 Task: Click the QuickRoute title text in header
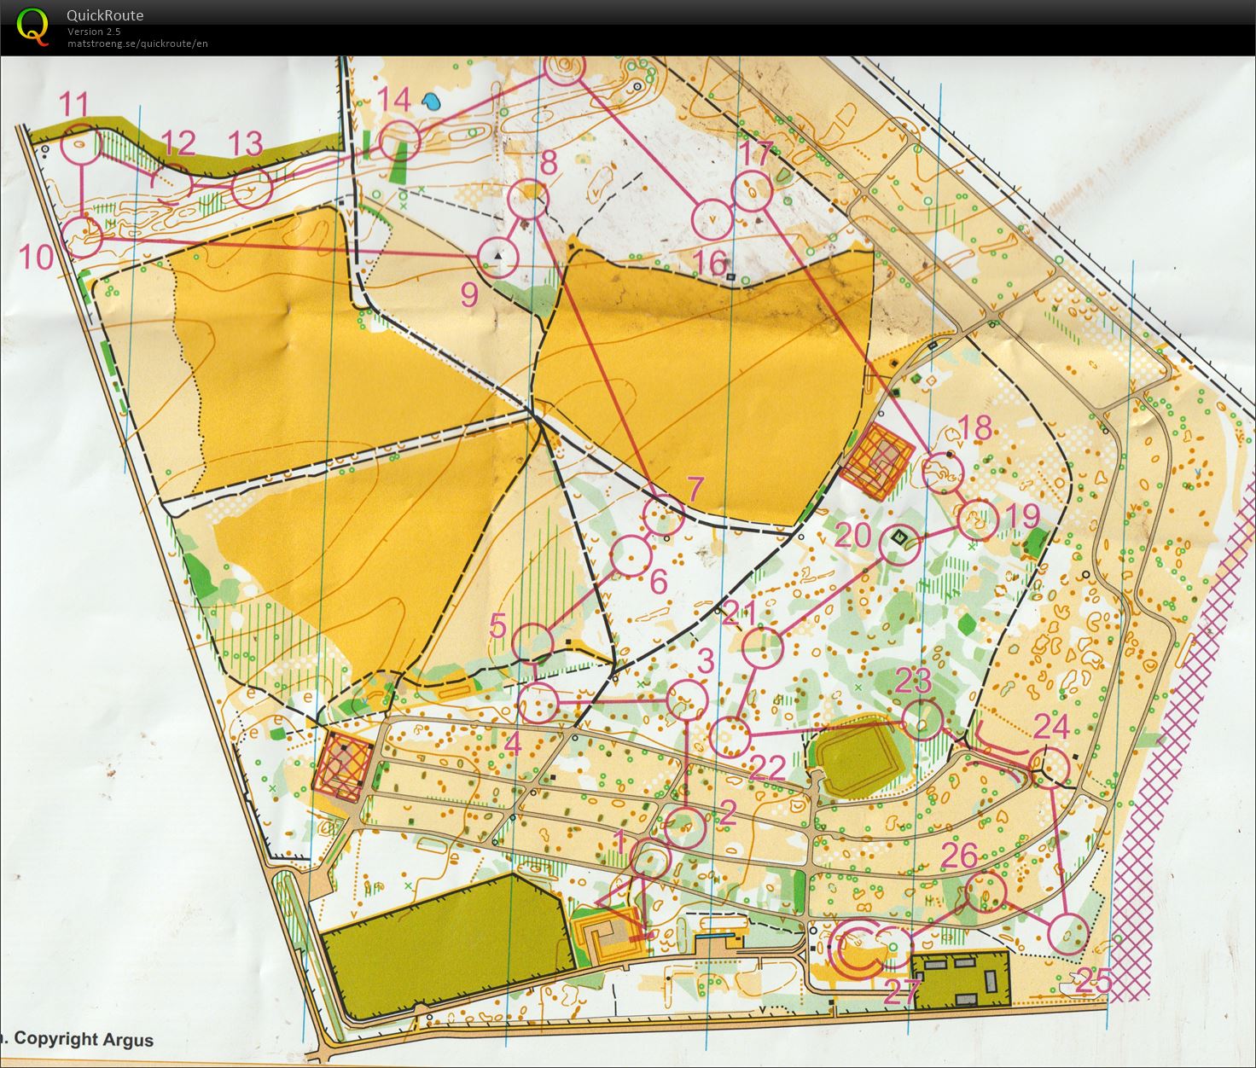pyautogui.click(x=104, y=15)
